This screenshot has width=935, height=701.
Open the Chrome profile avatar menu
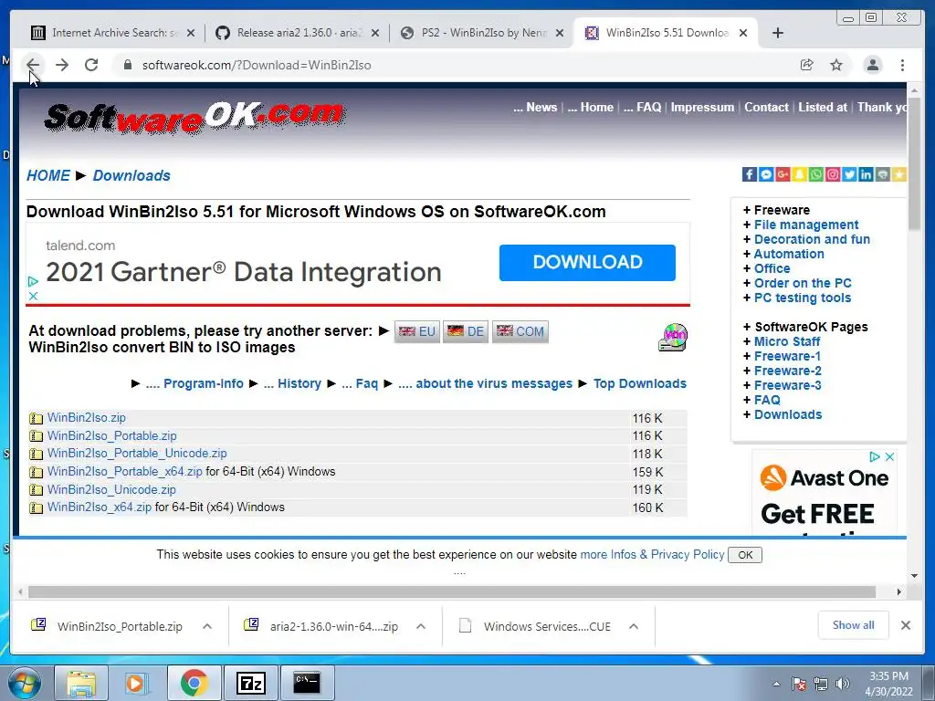pos(873,65)
